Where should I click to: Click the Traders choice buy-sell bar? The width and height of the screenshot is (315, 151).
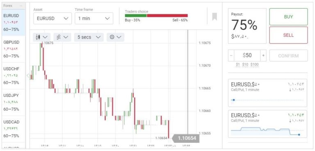tap(156, 16)
